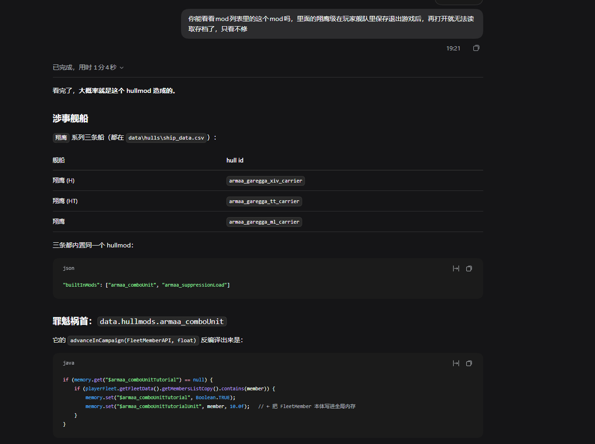Screen dimensions: 595x444
Task: Click data.hullmods.armaa_comboUnit in the heading
Action: coord(162,321)
